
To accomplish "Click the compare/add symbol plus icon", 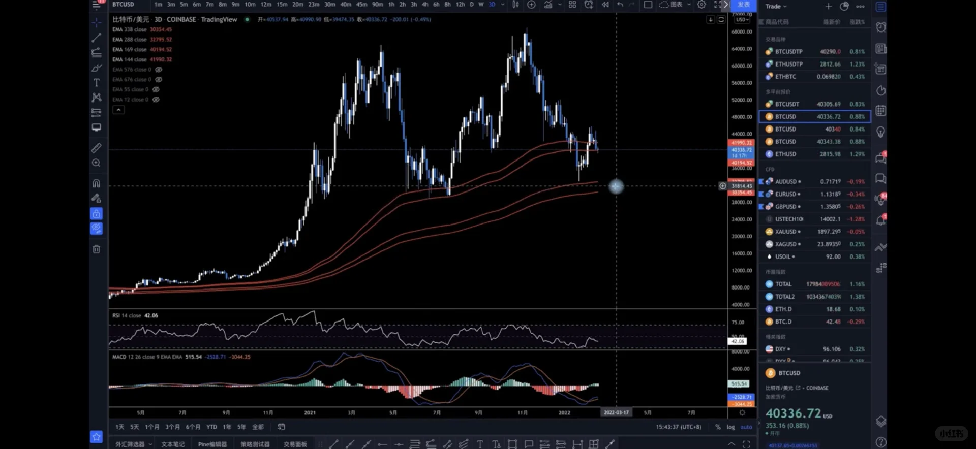I will click(x=531, y=5).
